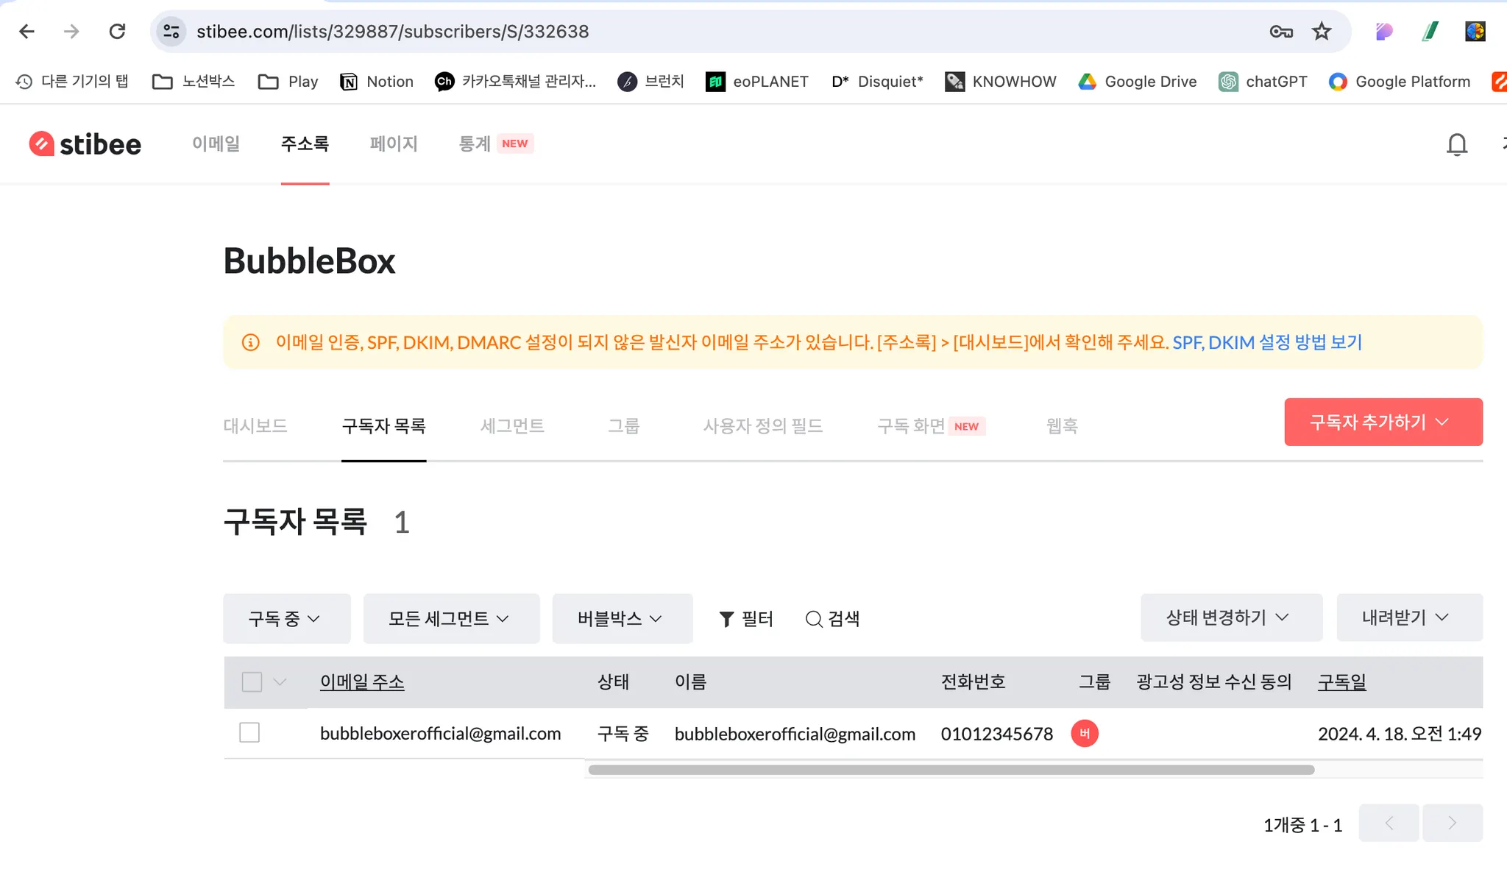Open the 구독 중 status dropdown
The height and width of the screenshot is (892, 1507).
(x=286, y=618)
